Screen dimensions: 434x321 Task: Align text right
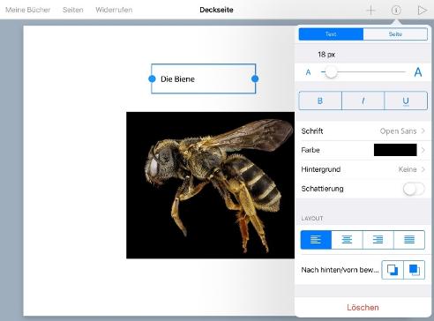378,240
